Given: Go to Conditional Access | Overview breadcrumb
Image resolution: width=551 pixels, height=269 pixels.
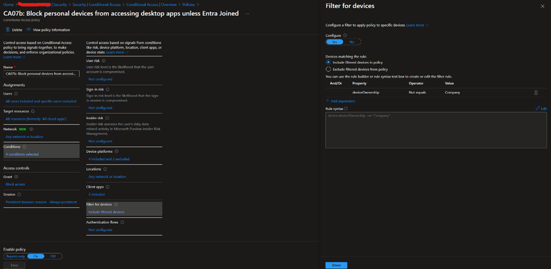Looking at the screenshot, I should tap(151, 5).
